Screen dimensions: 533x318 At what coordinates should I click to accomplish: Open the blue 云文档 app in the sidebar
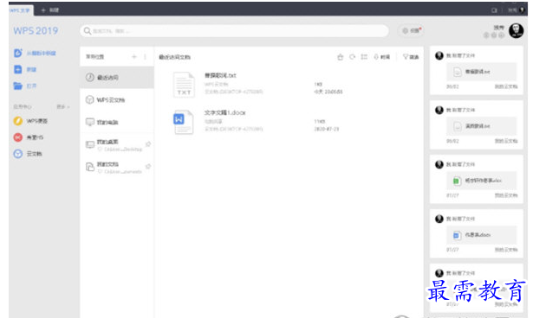(17, 154)
